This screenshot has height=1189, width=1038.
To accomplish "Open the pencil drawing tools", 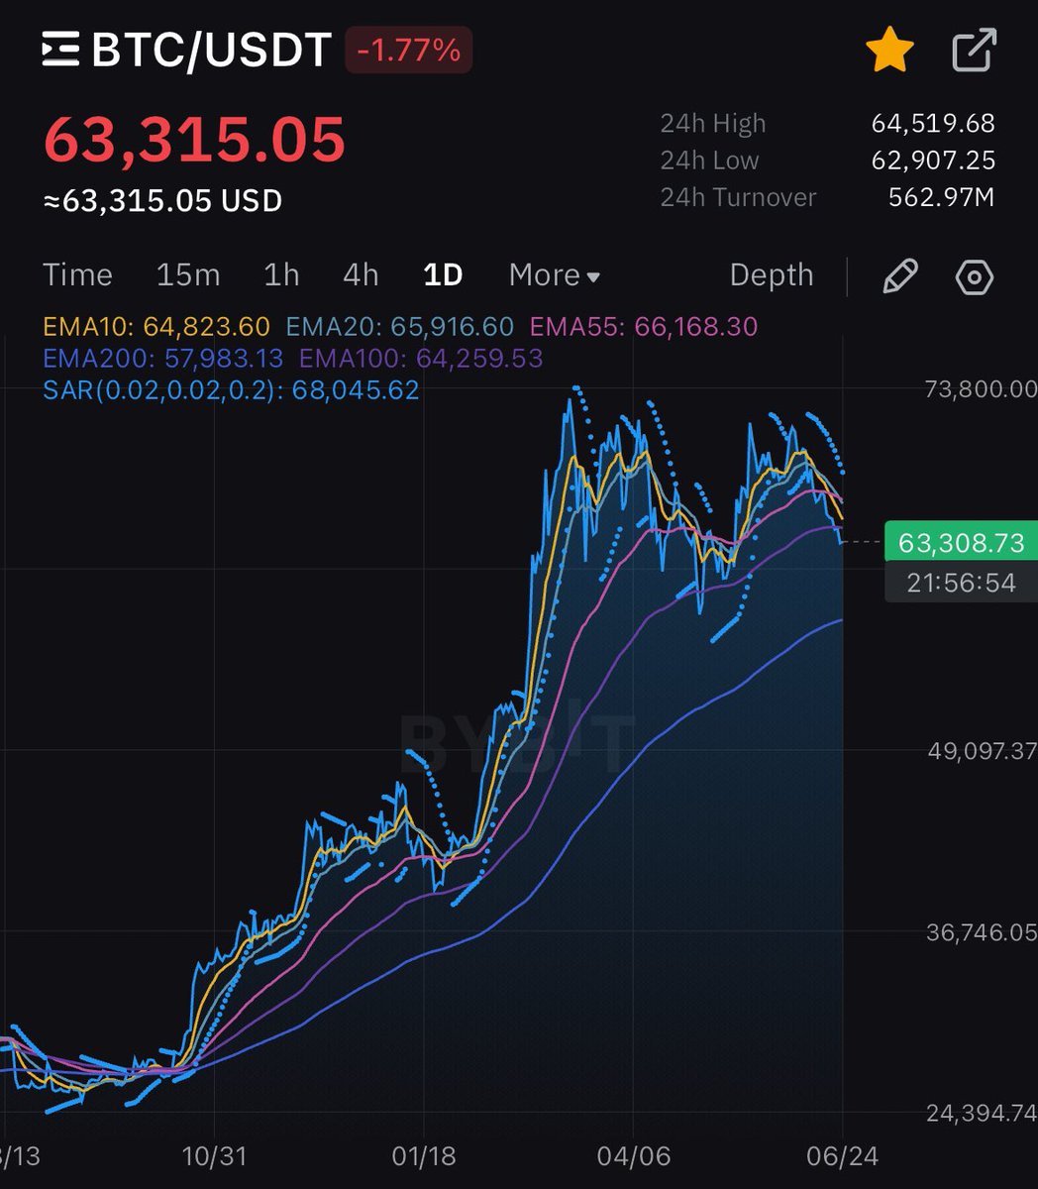I will tap(899, 276).
